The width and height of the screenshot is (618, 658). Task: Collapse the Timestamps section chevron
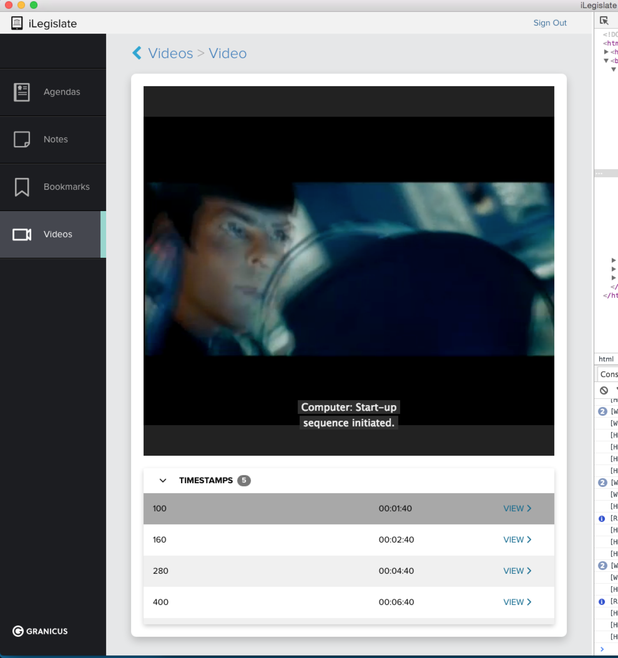pyautogui.click(x=163, y=480)
